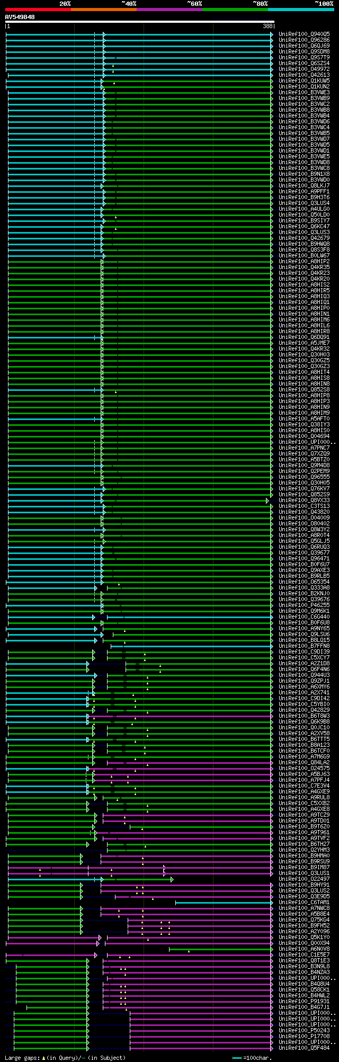Screen dimensions: 339x1062
Task: Open hit UniRef100_Q9SDM8
Action: (304, 51)
